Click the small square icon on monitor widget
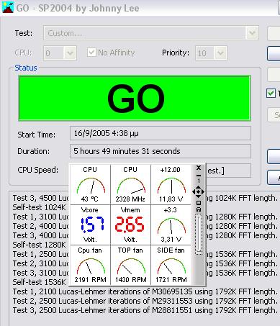280x326 pixels. click(x=199, y=203)
